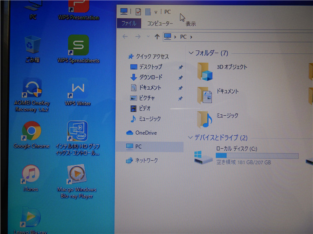Open Google Chrome desktop shortcut
Image resolution: width=313 pixels, height=234 pixels.
[32, 135]
